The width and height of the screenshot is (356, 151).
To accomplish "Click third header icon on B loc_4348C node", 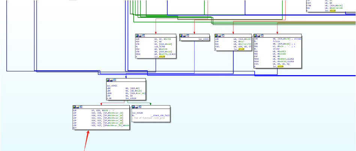I will coord(187,36).
